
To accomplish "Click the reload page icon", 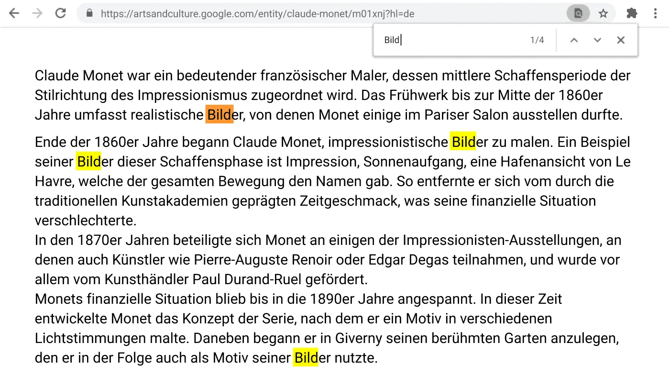I will pyautogui.click(x=60, y=13).
